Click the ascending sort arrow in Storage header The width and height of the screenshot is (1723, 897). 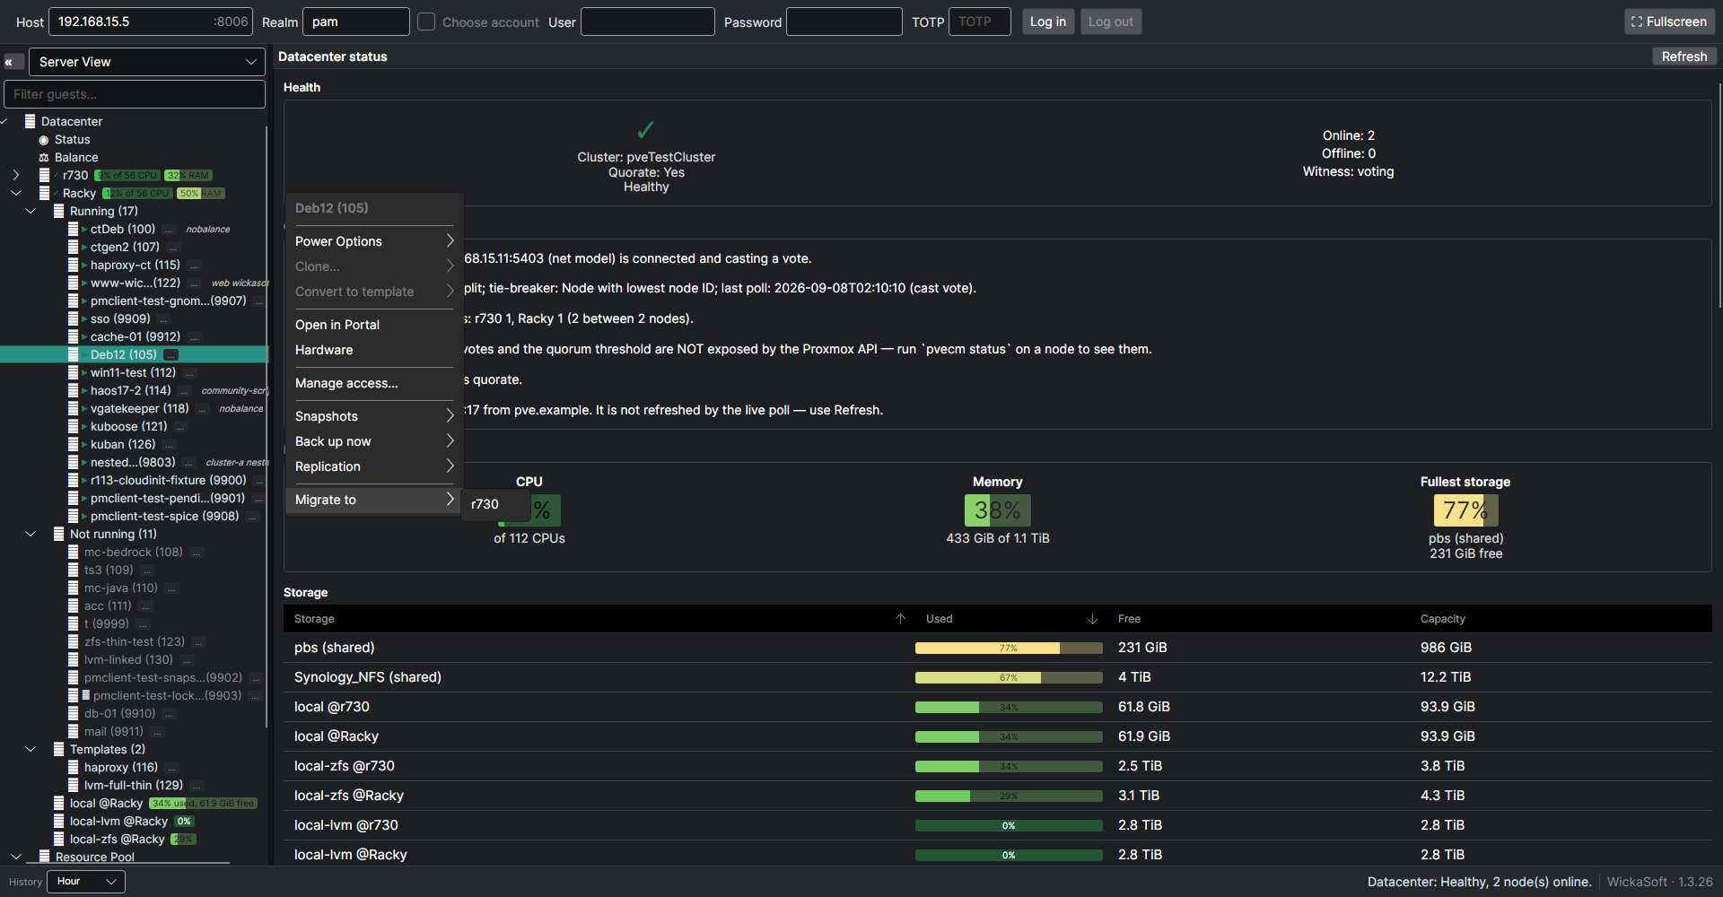[x=900, y=619]
